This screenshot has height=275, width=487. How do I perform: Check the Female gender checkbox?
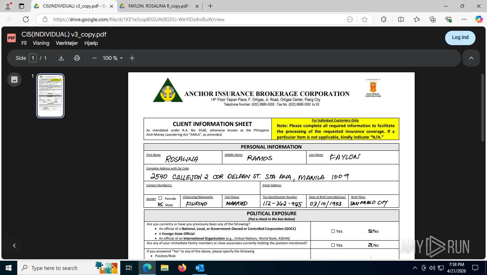click(160, 198)
